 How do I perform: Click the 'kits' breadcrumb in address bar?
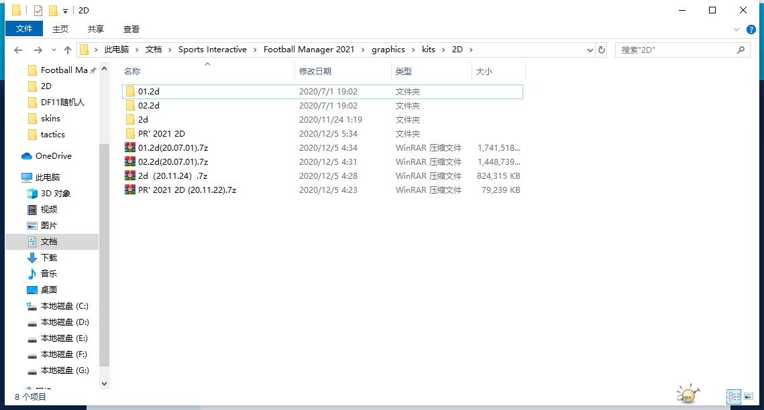pyautogui.click(x=428, y=50)
